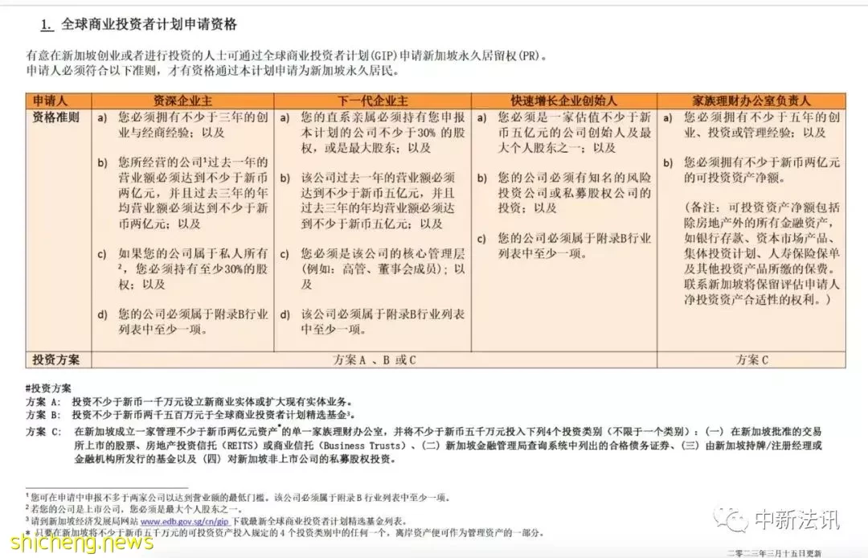Click the "方案A、B或C" table cell
This screenshot has width=868, height=558.
pos(375,360)
